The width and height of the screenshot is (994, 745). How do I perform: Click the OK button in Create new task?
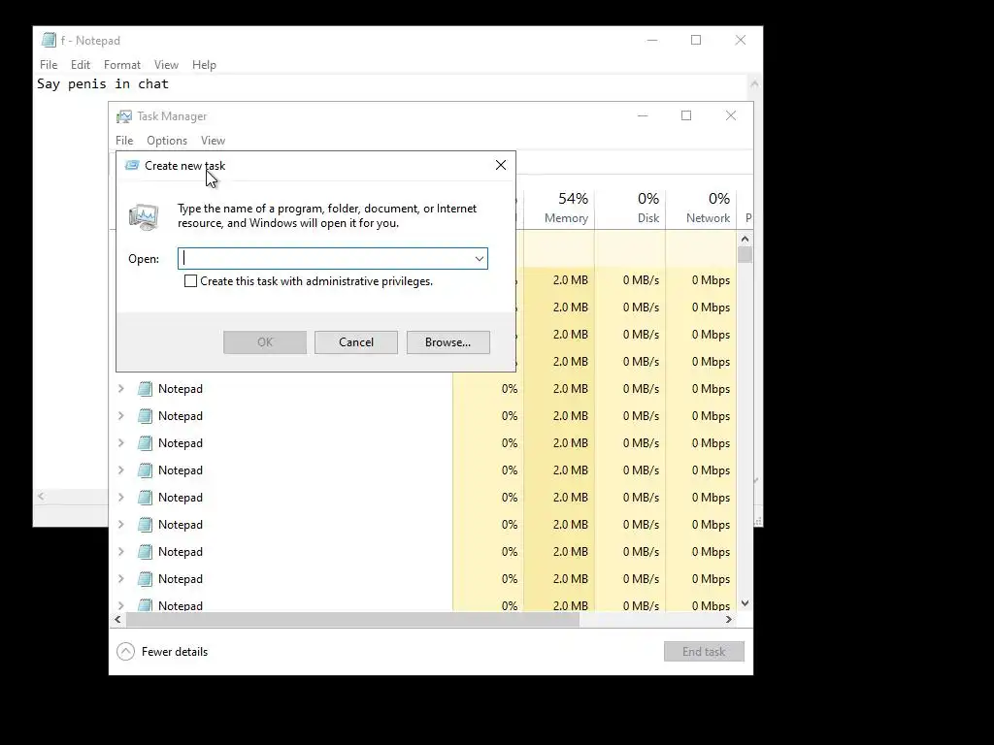[x=265, y=342]
